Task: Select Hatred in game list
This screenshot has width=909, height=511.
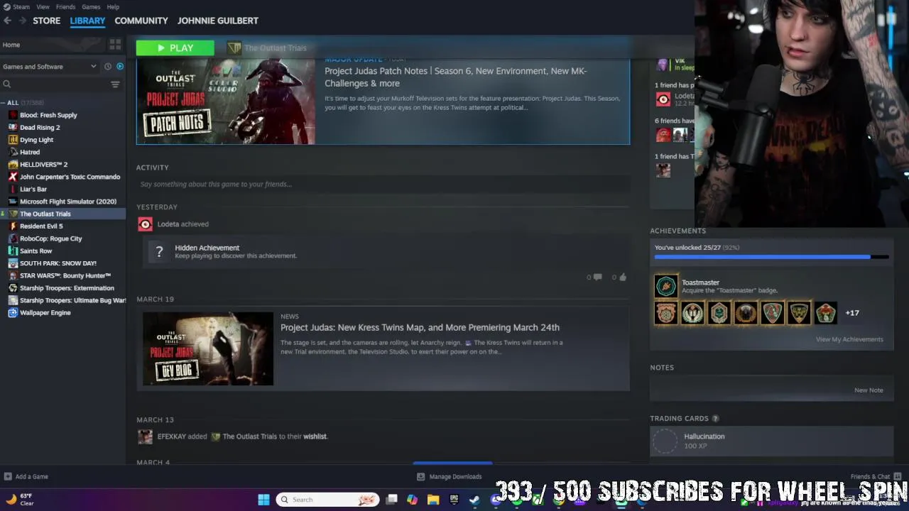Action: (30, 152)
